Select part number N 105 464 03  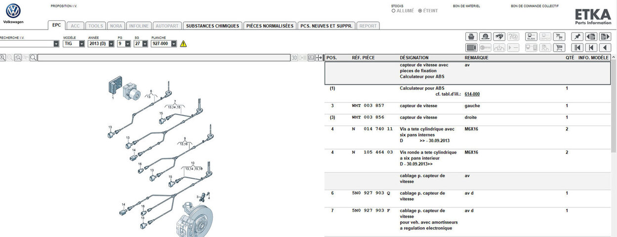tap(372, 153)
